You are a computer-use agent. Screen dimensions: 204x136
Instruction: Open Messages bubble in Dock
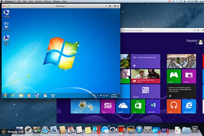(x=105, y=130)
